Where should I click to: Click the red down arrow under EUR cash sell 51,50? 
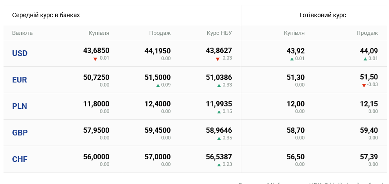364,86
